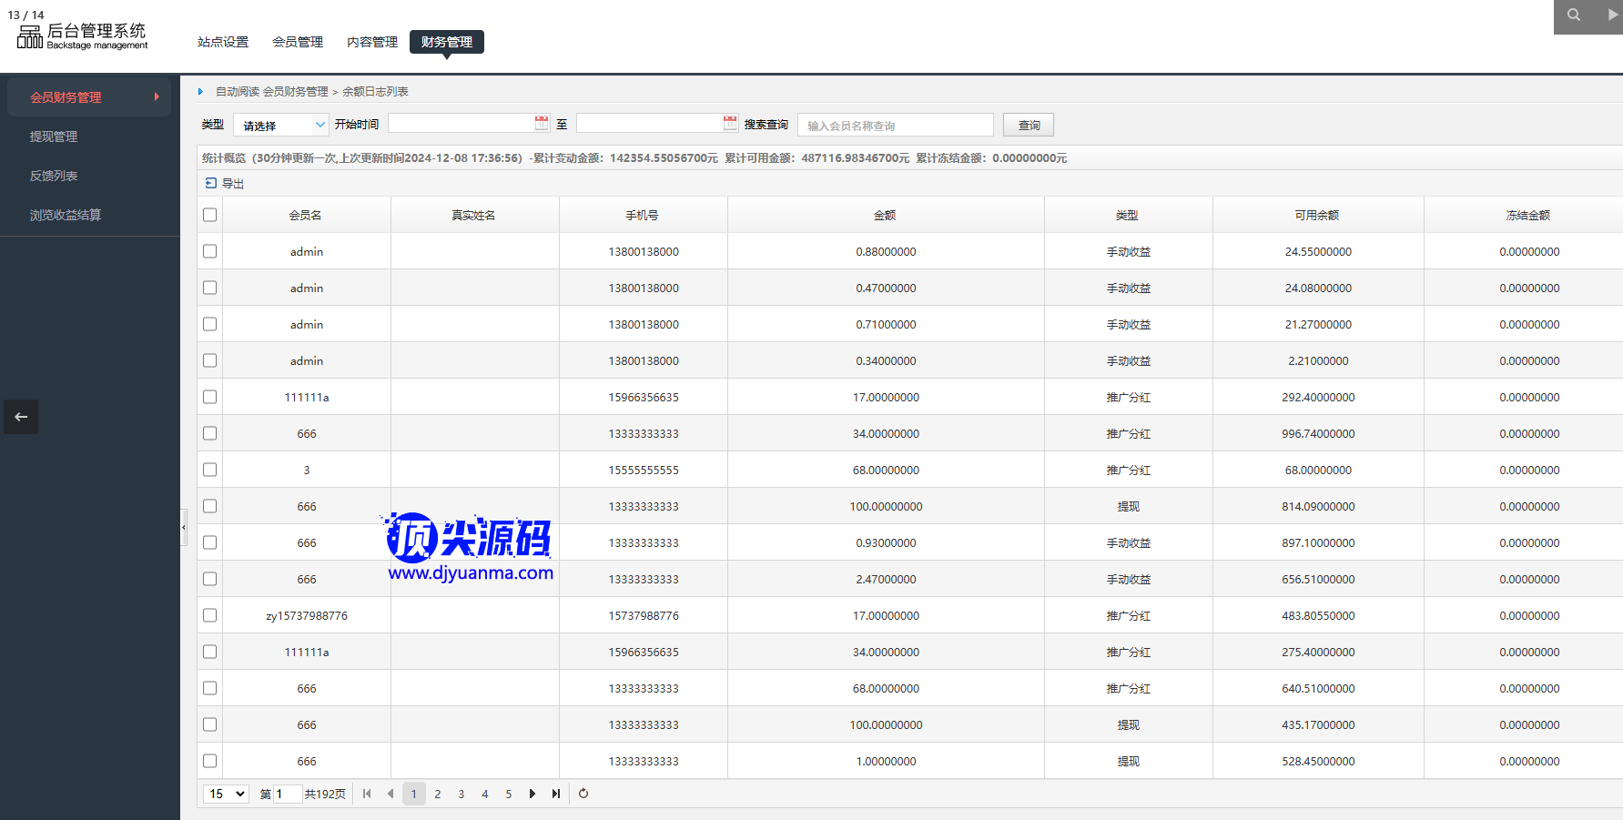Open the start date calendar picker icon
Viewport: 1623px width, 820px height.
pos(542,123)
